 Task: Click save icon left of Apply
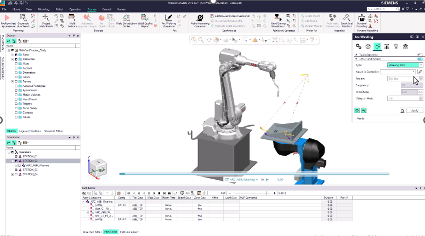pyautogui.click(x=402, y=110)
